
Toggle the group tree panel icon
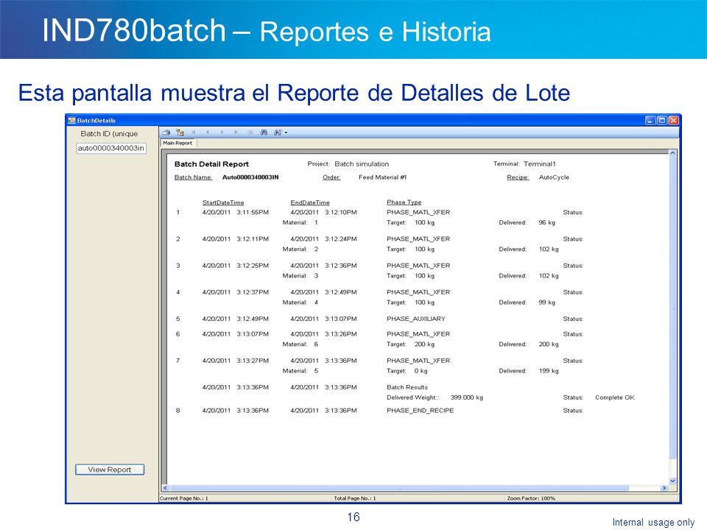coord(180,132)
